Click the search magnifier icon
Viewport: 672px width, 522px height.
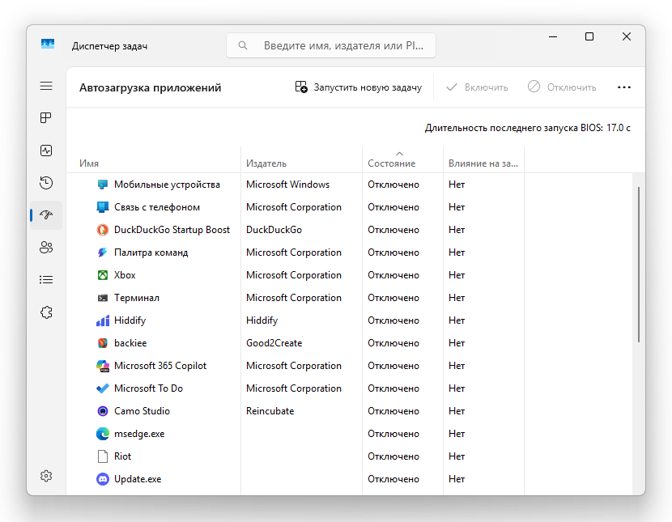click(x=243, y=45)
